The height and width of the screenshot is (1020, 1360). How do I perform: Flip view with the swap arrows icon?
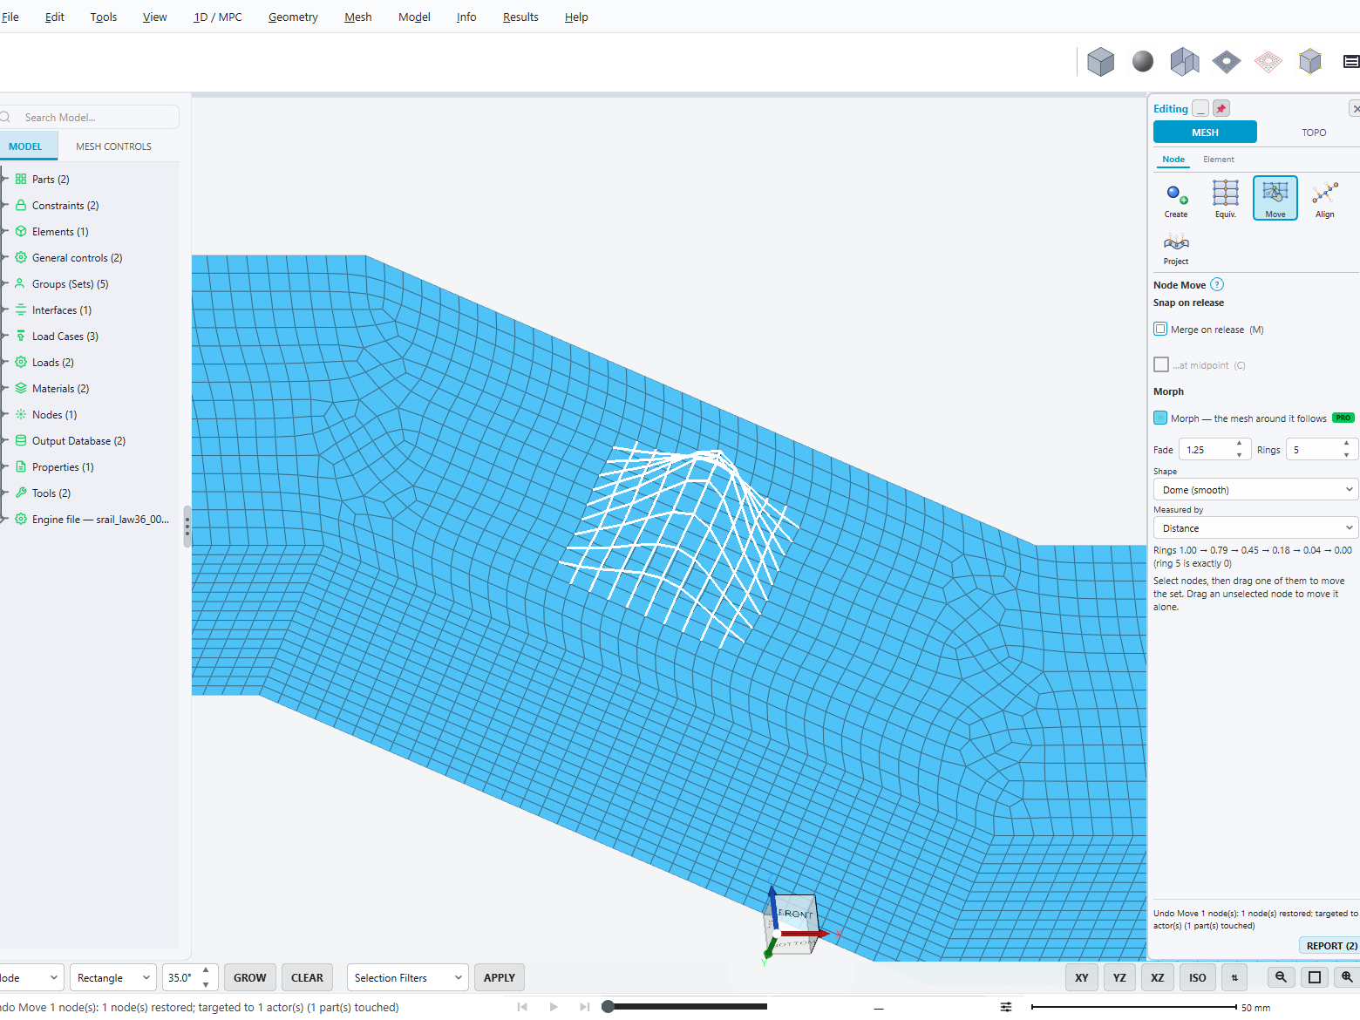tap(1234, 977)
